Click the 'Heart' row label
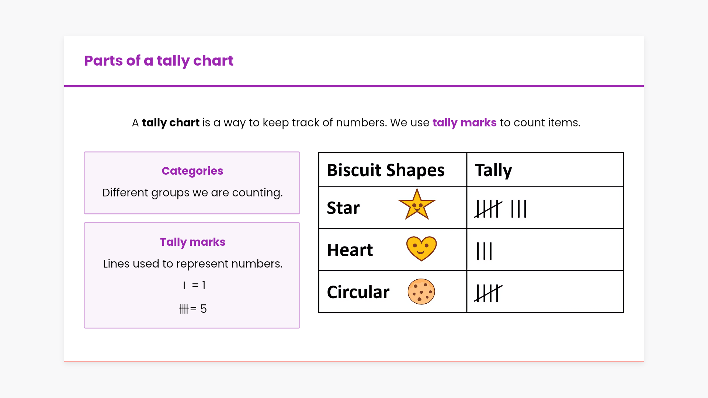The width and height of the screenshot is (708, 398). (x=350, y=250)
